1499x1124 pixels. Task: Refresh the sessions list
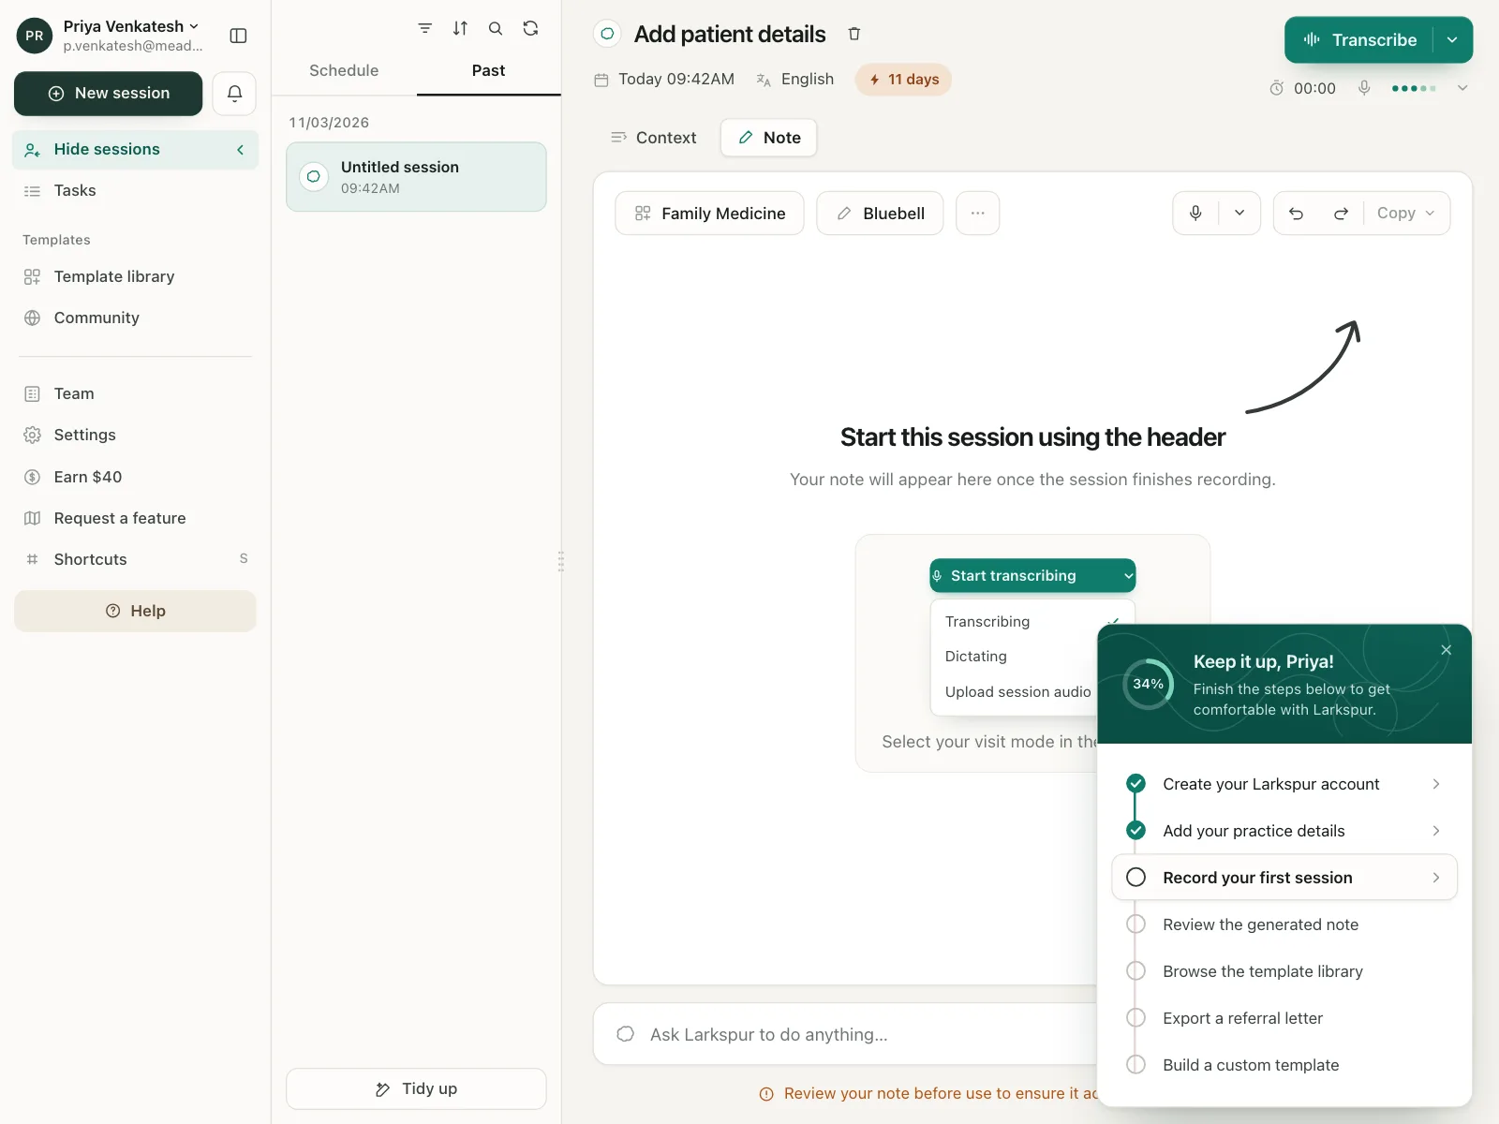[x=530, y=28]
